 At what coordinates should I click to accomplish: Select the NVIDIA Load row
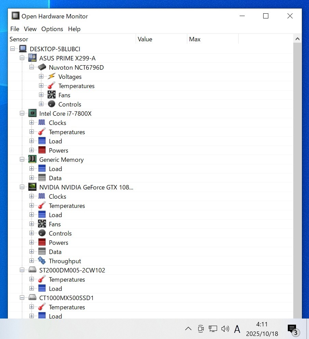(150, 215)
